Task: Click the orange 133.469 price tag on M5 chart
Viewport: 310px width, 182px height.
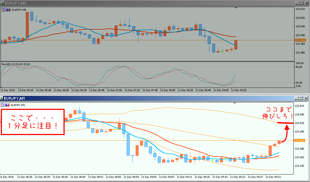Action: pos(300,40)
